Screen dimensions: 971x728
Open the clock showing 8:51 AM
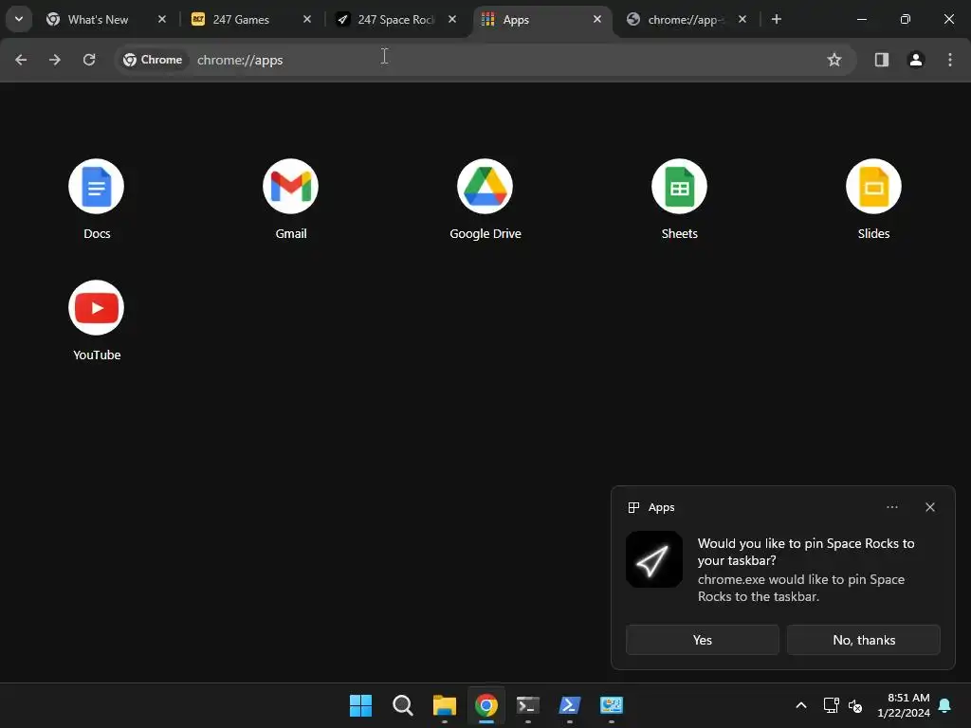click(903, 705)
